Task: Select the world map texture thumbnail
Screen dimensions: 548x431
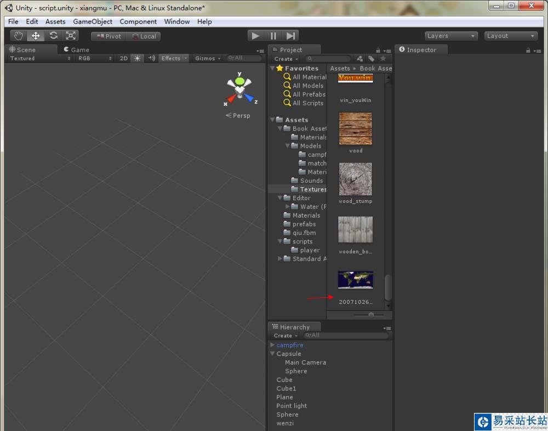Action: tap(356, 280)
